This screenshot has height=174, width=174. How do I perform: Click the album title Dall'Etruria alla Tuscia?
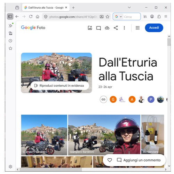(x=128, y=69)
